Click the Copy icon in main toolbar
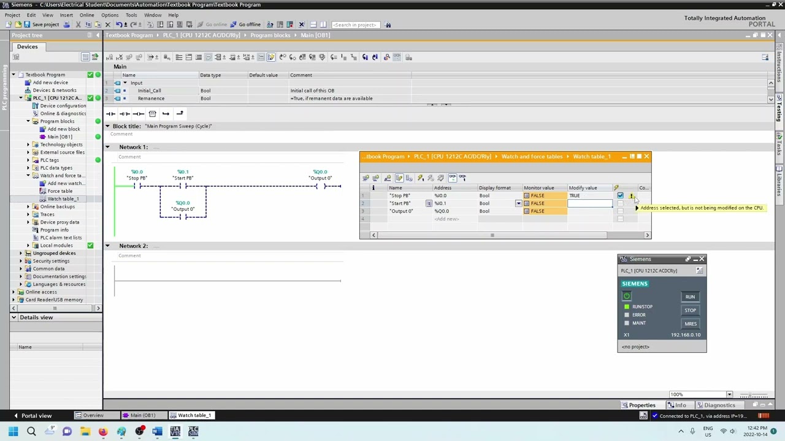Viewport: 785px width, 441px height. click(x=88, y=24)
